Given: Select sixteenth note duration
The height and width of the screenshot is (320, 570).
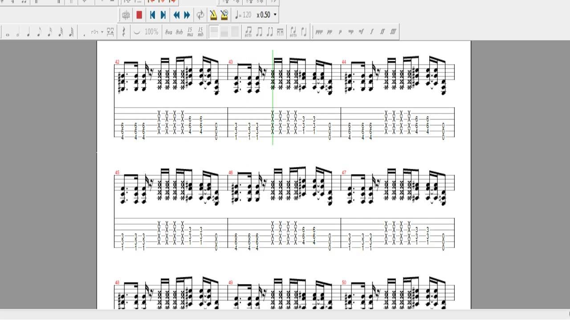Looking at the screenshot, I should tap(50, 32).
